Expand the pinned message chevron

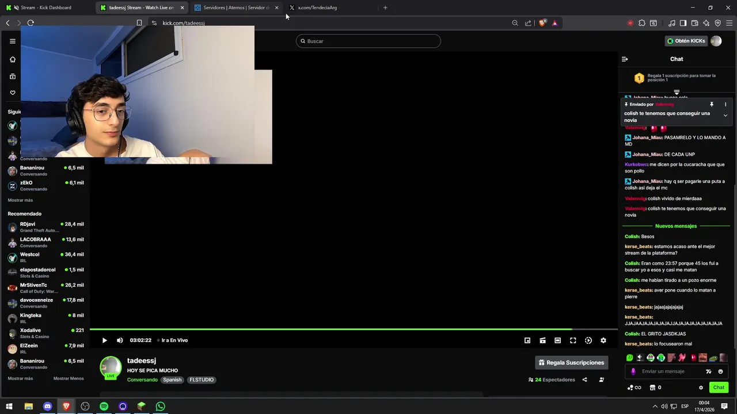pos(725,116)
